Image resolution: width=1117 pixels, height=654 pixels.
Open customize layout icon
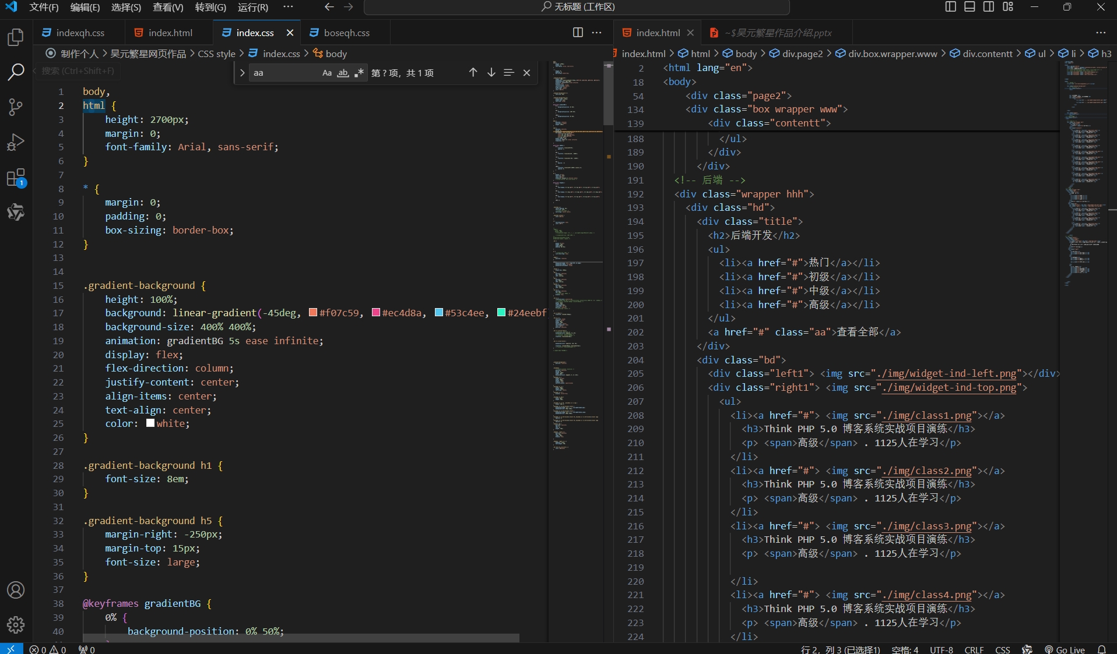coord(1008,7)
